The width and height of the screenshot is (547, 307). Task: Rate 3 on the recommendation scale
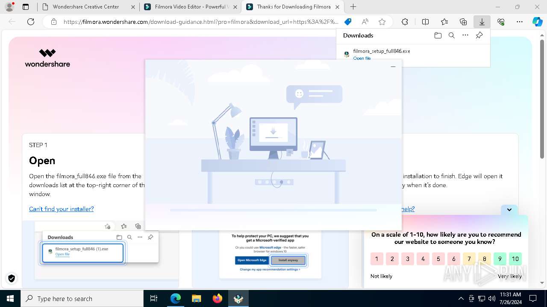pyautogui.click(x=407, y=259)
